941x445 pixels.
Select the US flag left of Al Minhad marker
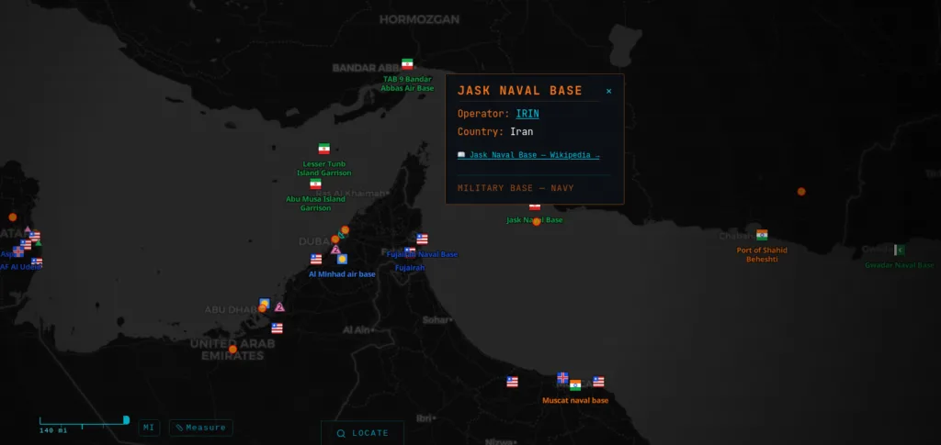tap(316, 260)
